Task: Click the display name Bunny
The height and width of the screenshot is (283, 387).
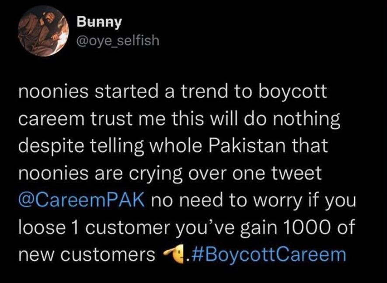Action: (x=99, y=22)
